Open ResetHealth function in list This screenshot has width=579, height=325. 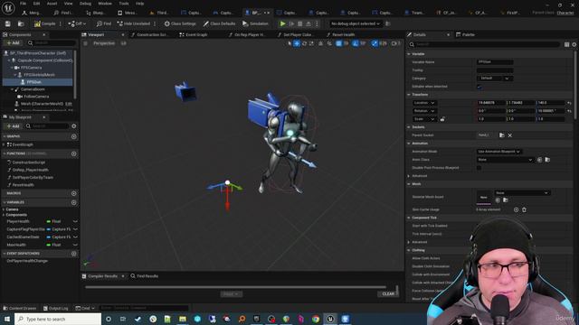[x=23, y=185]
